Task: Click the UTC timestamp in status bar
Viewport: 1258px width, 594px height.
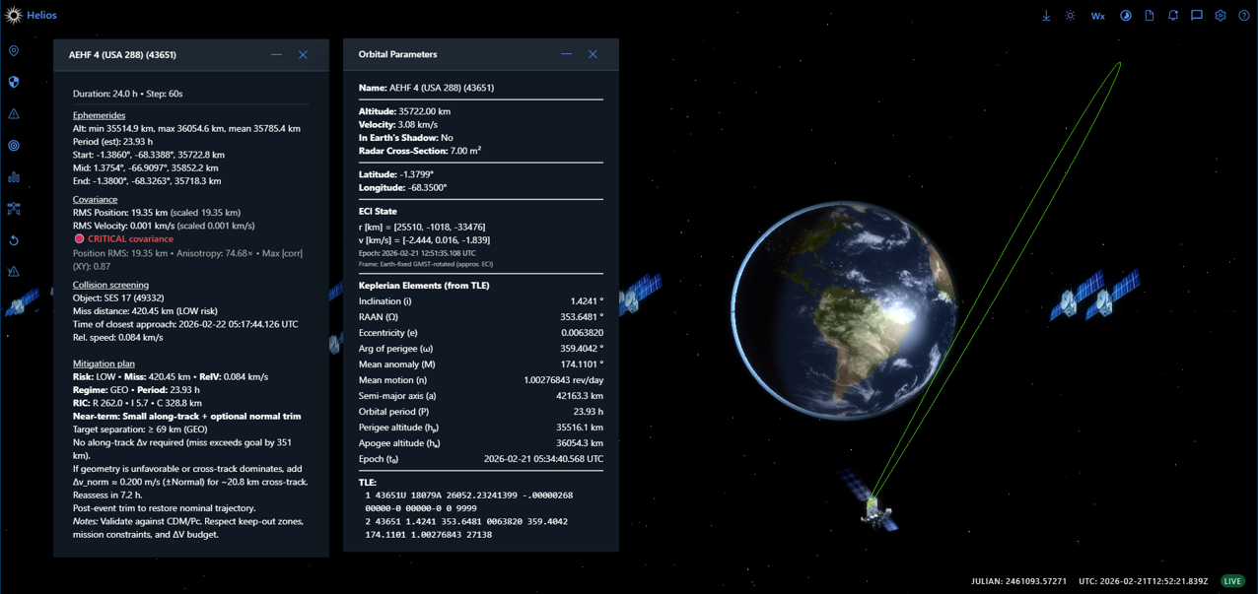Action: [x=1144, y=581]
